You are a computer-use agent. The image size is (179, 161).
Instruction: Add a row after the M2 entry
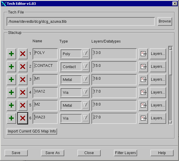[11, 105]
